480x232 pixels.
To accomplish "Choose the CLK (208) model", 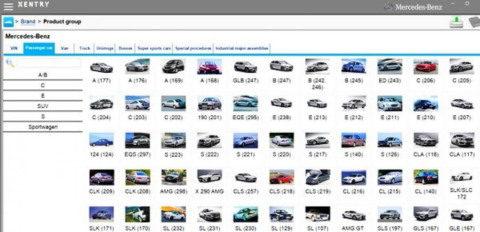I will (x=137, y=177).
